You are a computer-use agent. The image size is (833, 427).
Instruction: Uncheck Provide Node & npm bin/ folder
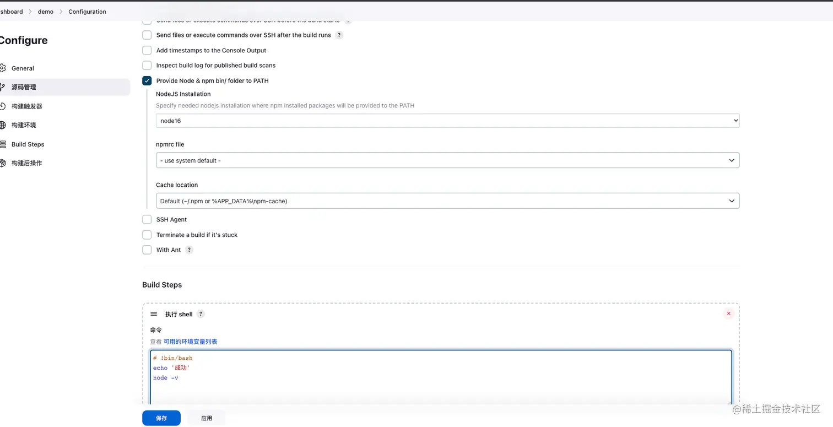tap(147, 81)
